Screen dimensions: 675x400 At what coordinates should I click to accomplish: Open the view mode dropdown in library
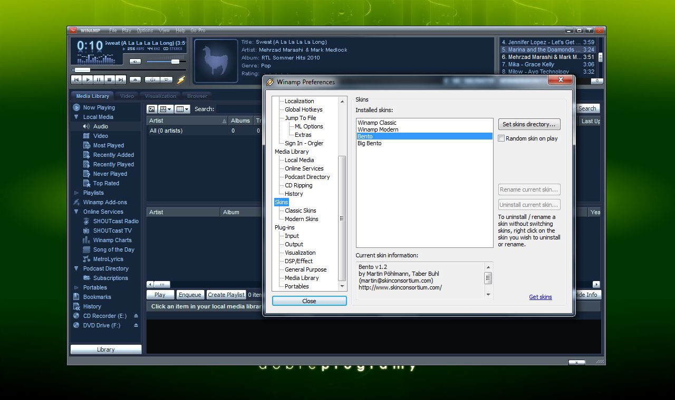[x=166, y=109]
